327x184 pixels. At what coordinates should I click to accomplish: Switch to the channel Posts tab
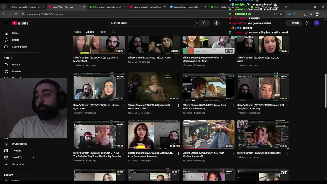point(102,32)
